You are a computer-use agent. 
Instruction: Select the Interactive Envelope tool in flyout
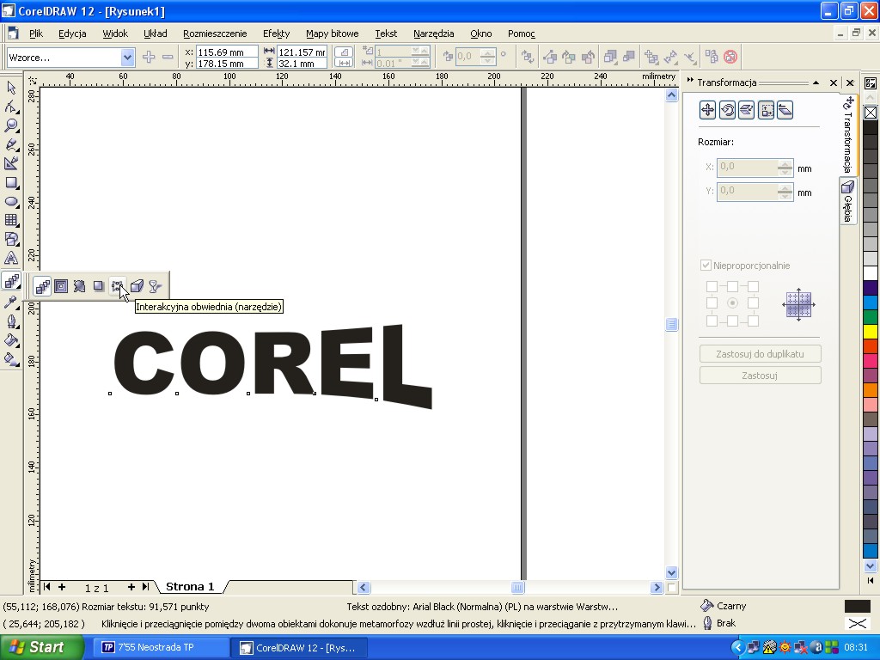click(117, 286)
